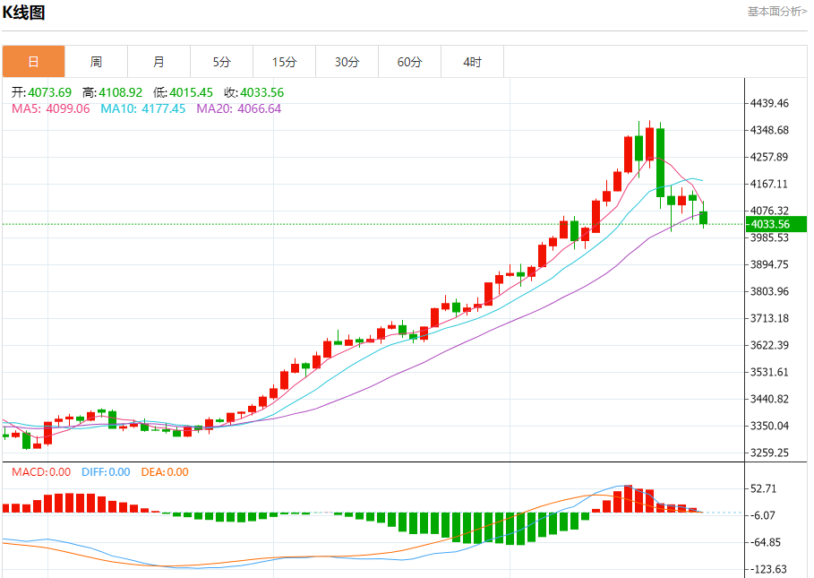Select the 30分 timeframe
The width and height of the screenshot is (814, 578).
point(347,61)
